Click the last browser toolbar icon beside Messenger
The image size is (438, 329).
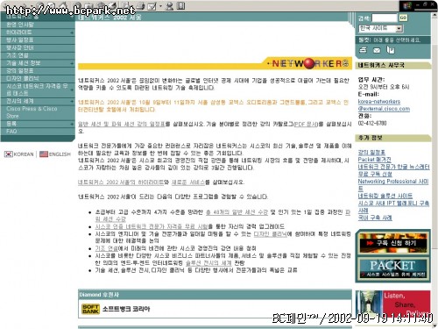coord(181,5)
